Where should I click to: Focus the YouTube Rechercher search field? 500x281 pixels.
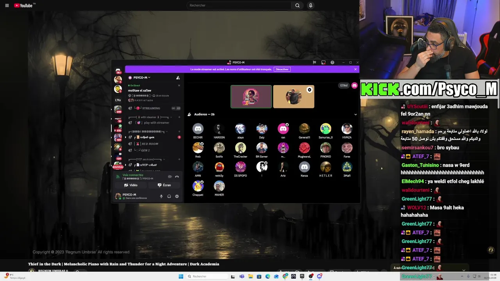(239, 5)
